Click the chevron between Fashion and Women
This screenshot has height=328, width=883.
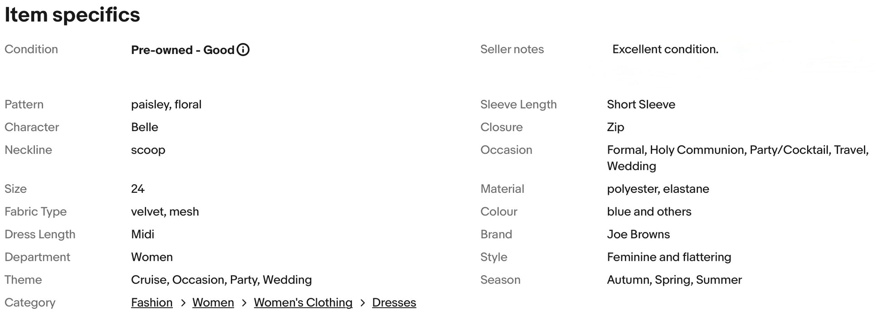pos(183,303)
